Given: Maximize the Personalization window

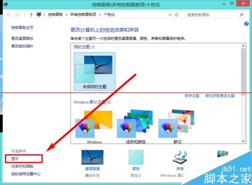Looking at the screenshot, I should click(232, 4).
